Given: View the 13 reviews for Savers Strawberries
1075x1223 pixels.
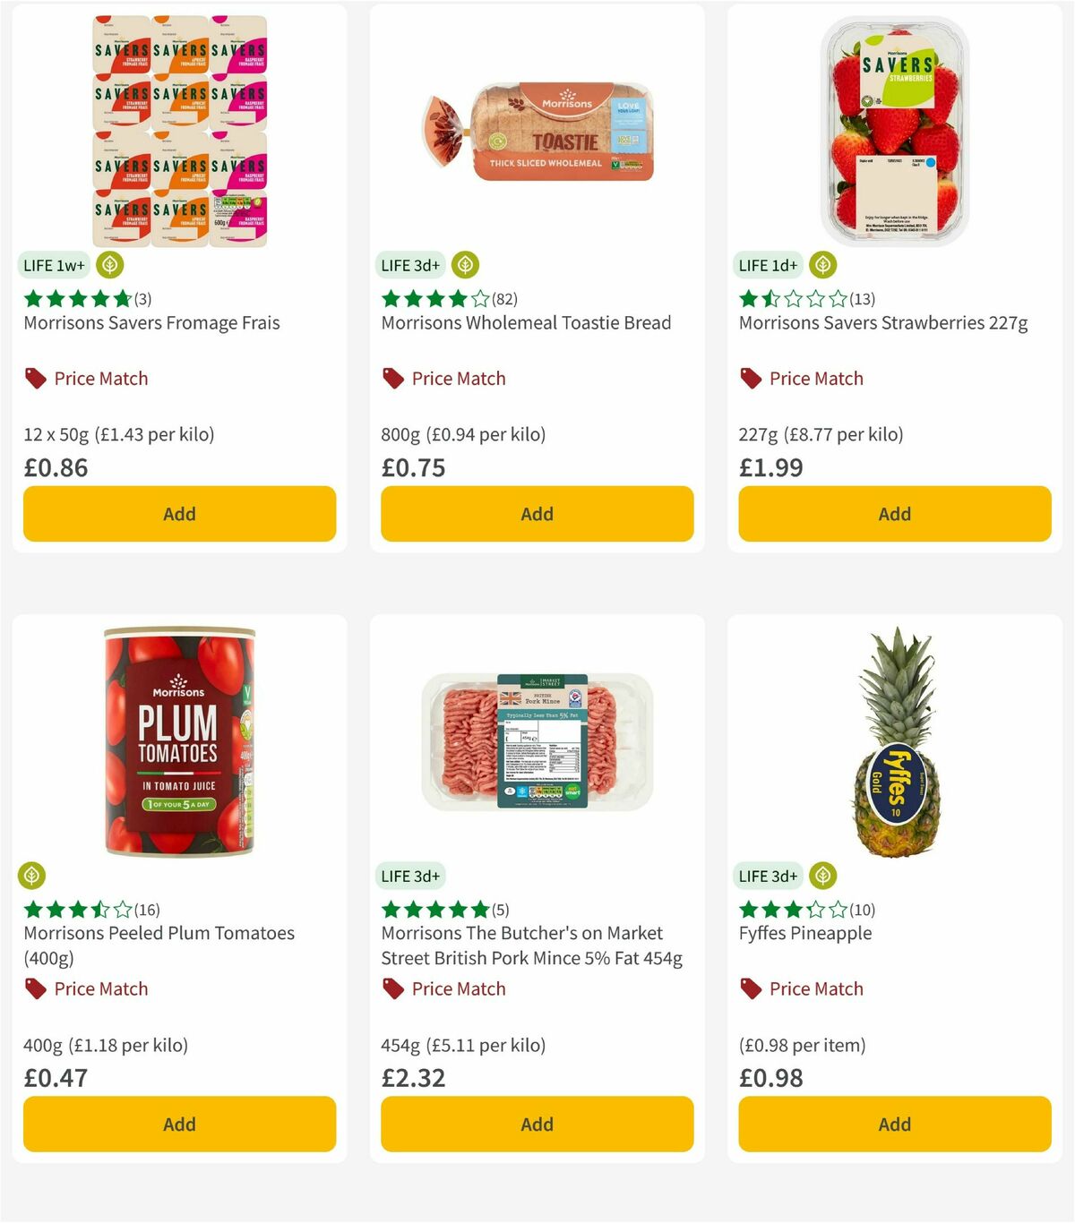Looking at the screenshot, I should point(862,299).
